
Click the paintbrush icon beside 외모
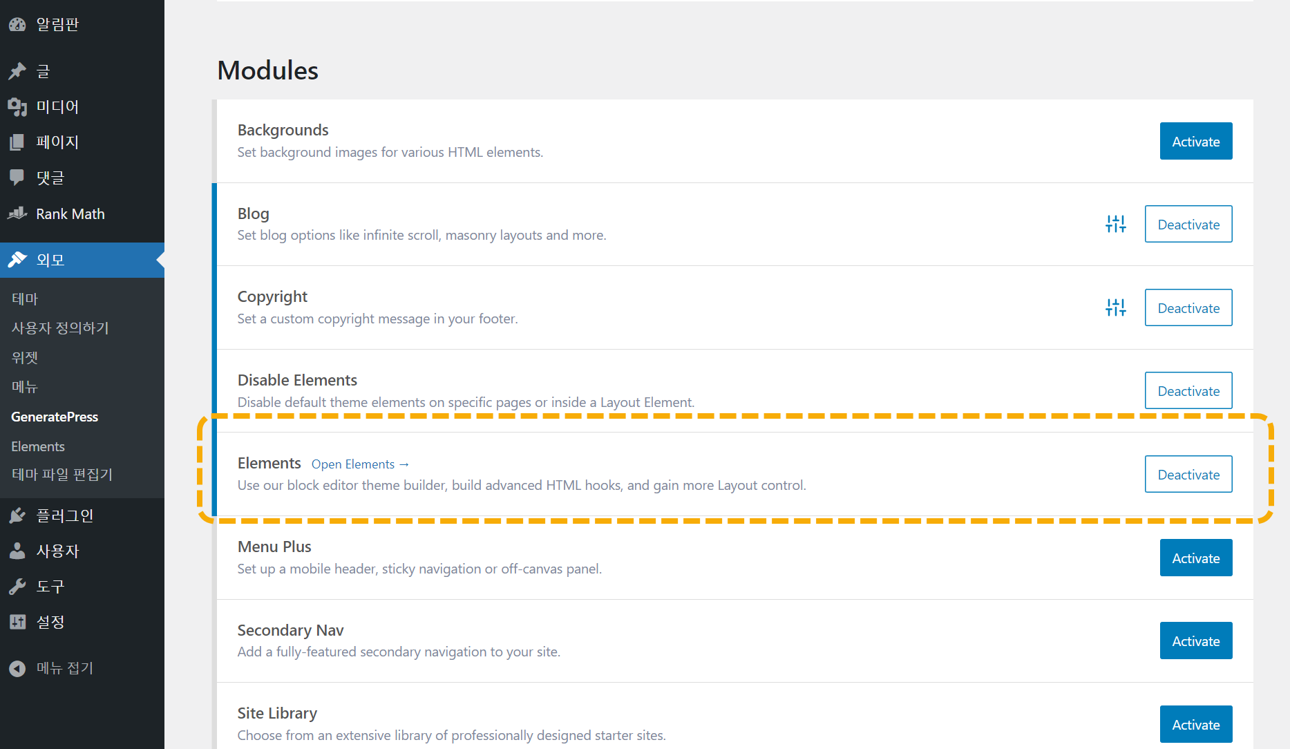pos(17,260)
